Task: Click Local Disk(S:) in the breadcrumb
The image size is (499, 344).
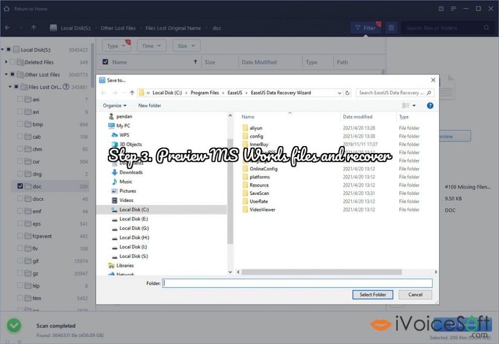Action: (76, 28)
